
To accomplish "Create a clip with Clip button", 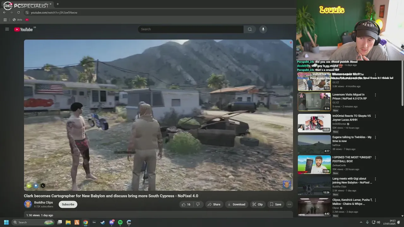I will pos(258,204).
